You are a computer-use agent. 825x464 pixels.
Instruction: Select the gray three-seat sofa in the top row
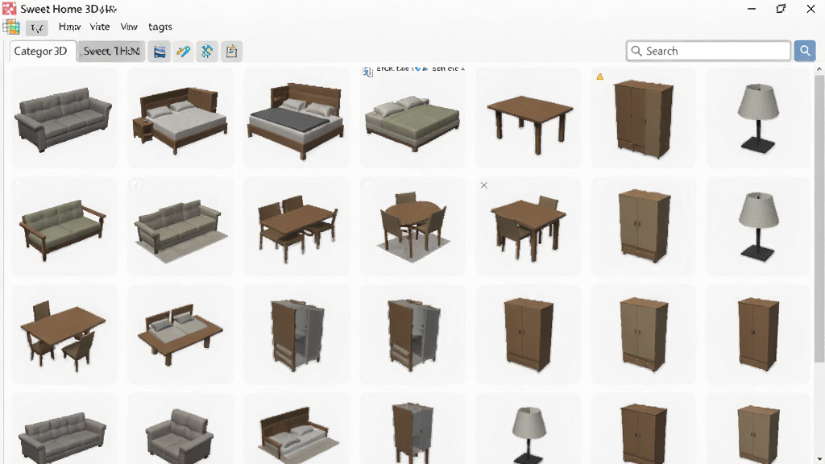tap(64, 118)
